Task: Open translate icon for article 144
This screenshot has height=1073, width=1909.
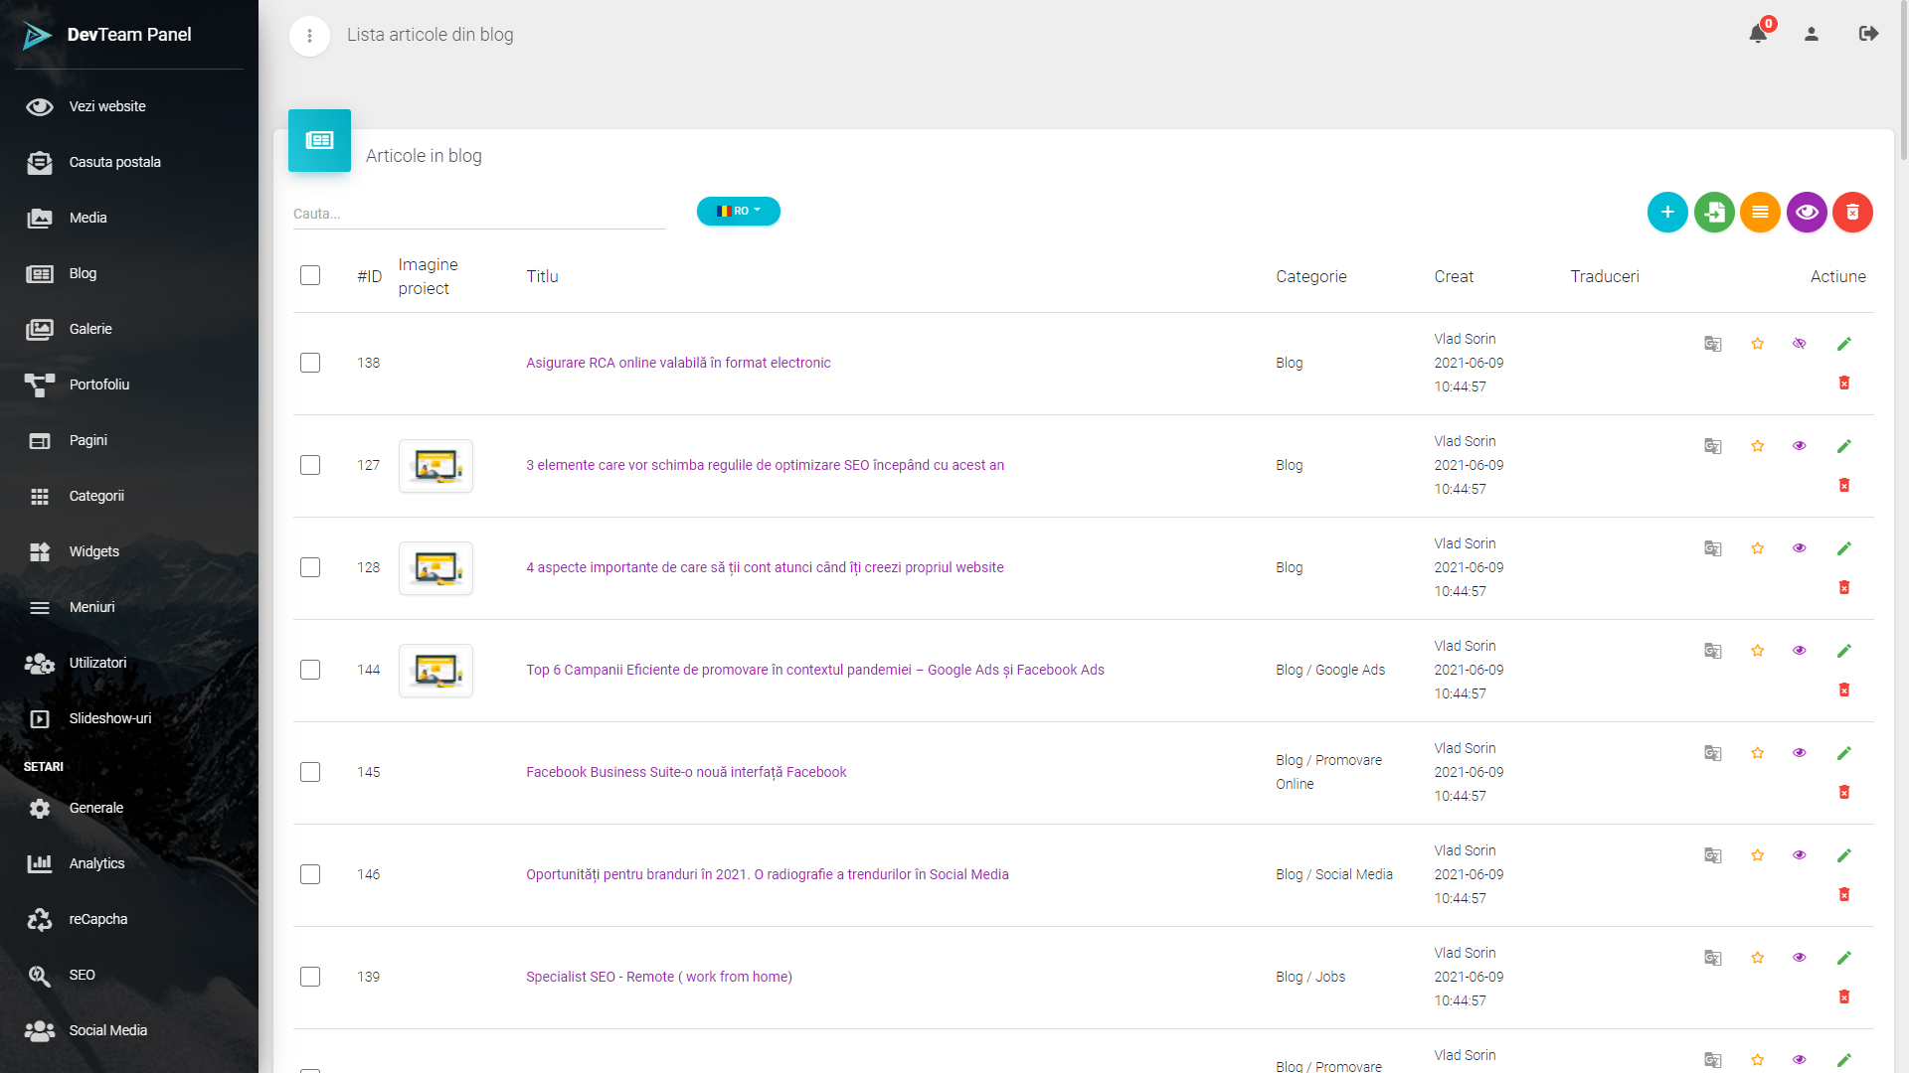Action: [x=1712, y=651]
